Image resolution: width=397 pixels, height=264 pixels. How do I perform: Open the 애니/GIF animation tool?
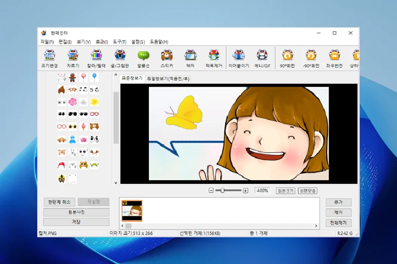coord(263,58)
